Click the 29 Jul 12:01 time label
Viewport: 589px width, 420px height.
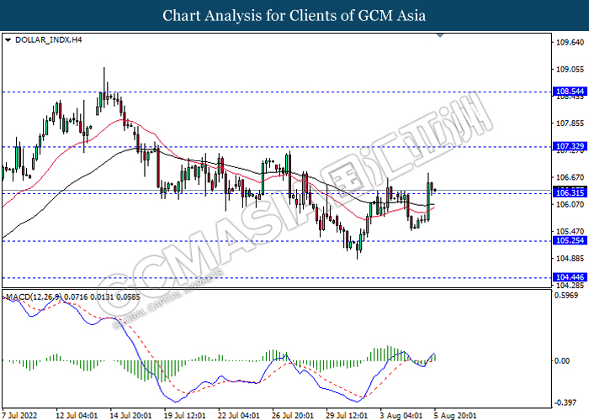coord(347,416)
